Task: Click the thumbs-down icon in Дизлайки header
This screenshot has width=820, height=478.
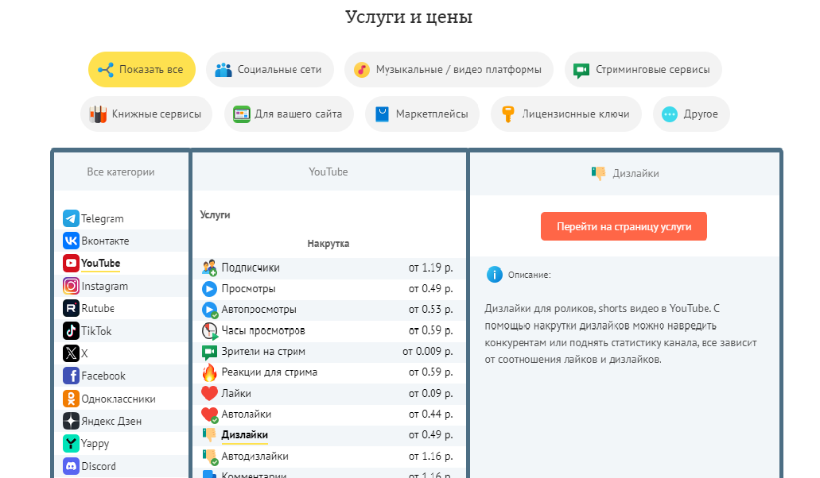Action: coord(598,173)
